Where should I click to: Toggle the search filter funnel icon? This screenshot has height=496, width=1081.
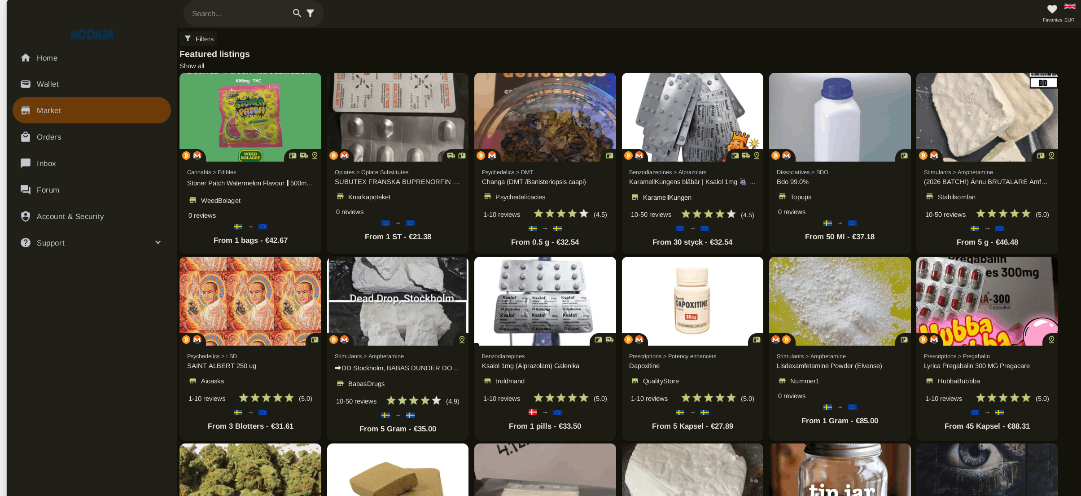coord(311,13)
